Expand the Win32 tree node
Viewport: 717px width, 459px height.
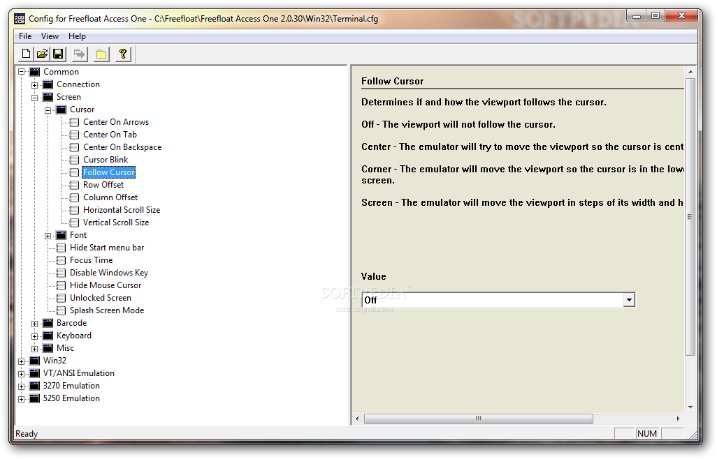22,361
